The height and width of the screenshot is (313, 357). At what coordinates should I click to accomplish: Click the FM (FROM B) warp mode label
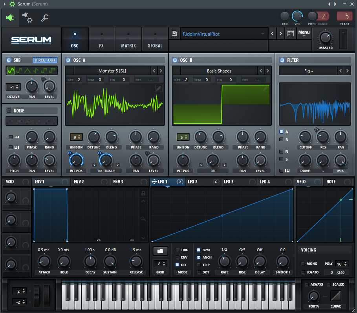(106, 171)
